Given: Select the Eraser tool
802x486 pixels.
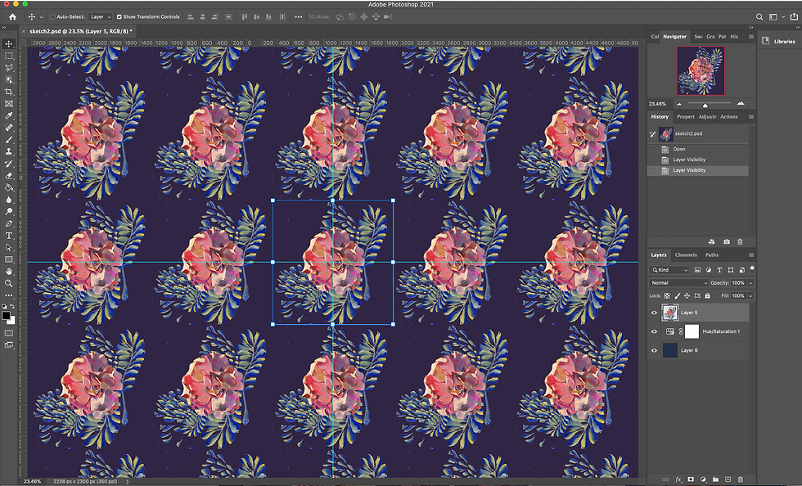Looking at the screenshot, I should [x=9, y=176].
